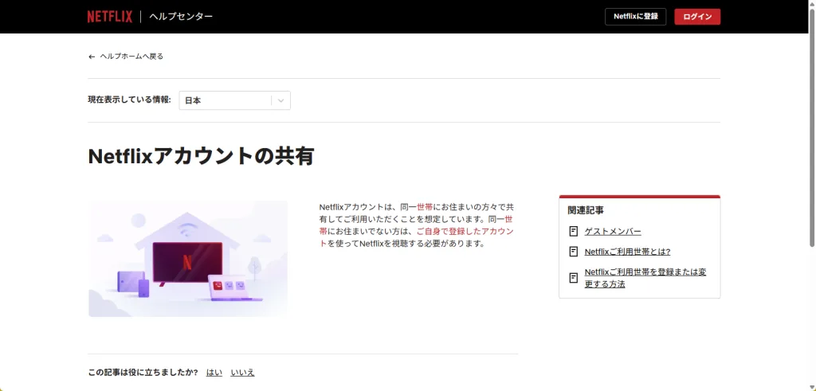Viewport: 816px width, 391px height.
Task: Open the 日本 country dropdown
Action: point(235,101)
